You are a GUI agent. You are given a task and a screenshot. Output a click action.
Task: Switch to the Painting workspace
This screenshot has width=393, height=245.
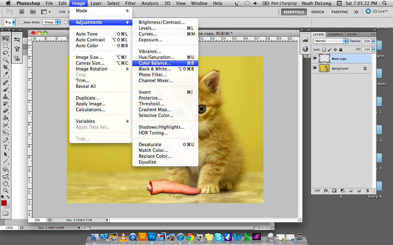(340, 12)
